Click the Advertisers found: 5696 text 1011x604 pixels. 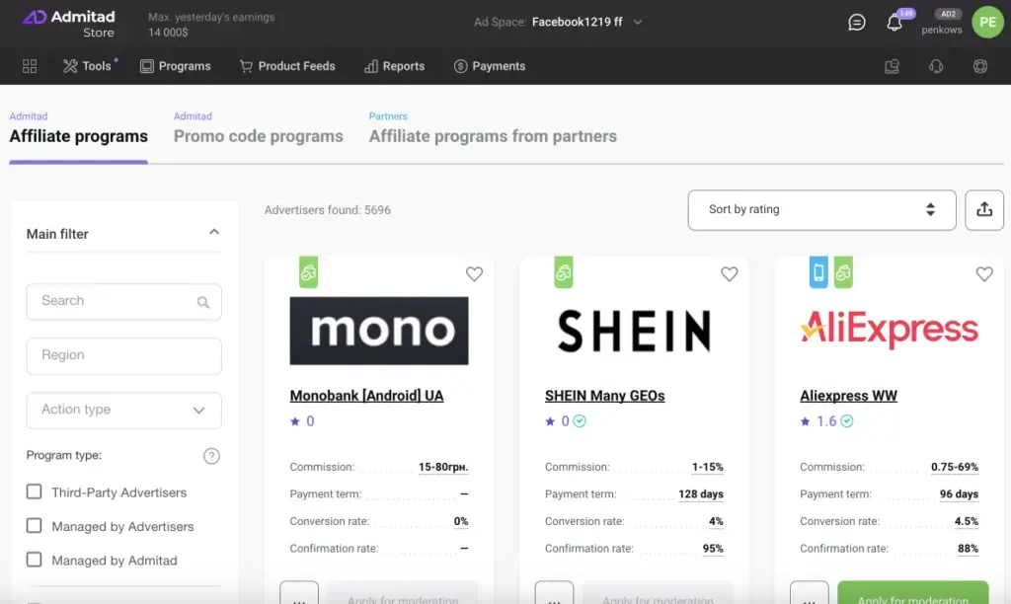coord(328,210)
